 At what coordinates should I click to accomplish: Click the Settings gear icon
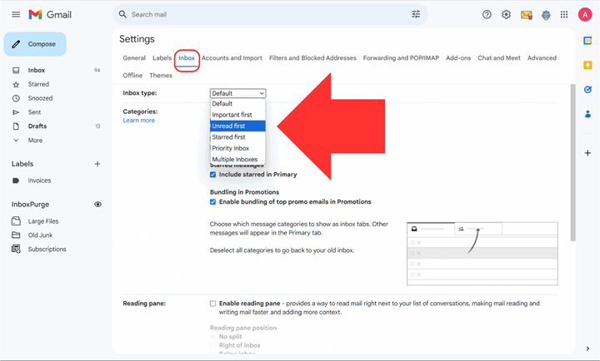tap(506, 15)
